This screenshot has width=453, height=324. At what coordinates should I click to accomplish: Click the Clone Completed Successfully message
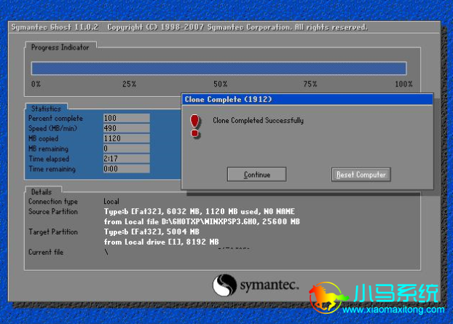tap(258, 120)
